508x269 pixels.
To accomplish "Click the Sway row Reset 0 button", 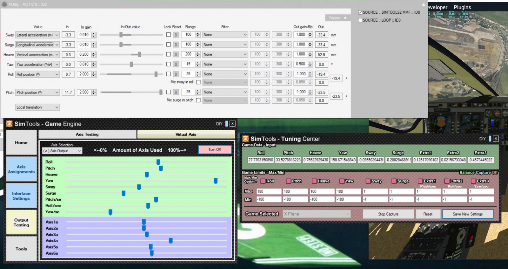I will click(176, 35).
